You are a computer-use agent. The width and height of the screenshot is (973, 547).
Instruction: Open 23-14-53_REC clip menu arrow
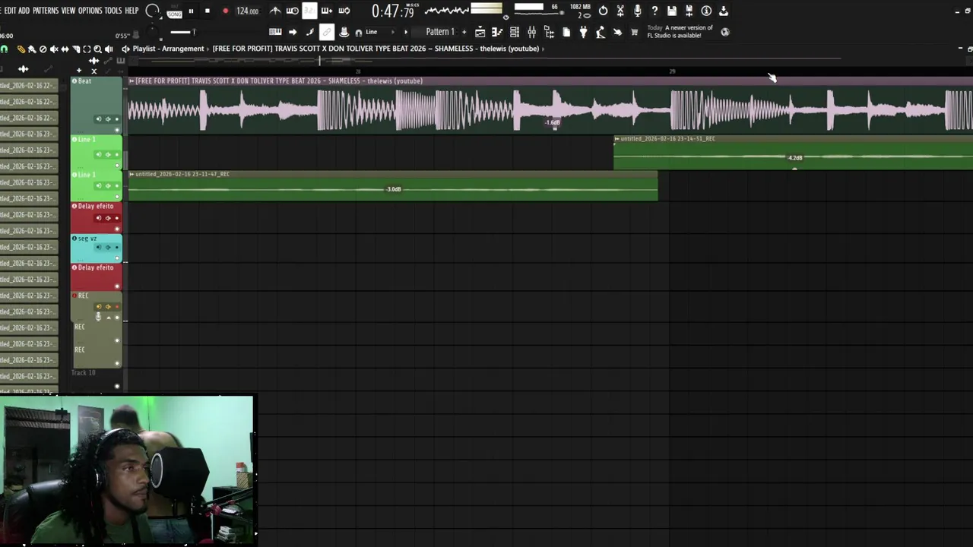[x=616, y=139]
